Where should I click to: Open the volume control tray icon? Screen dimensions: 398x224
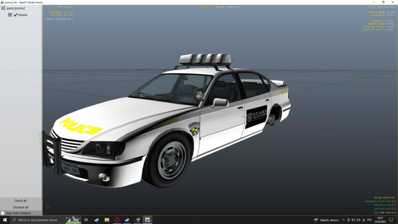tap(358, 220)
